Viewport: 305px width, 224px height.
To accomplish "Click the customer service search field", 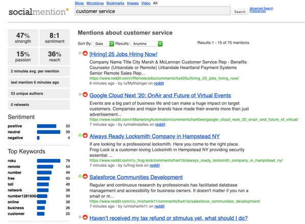I will pos(152,11).
